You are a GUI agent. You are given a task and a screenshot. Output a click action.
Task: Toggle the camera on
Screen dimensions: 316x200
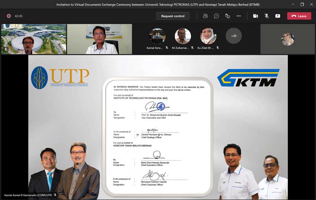pos(255,16)
